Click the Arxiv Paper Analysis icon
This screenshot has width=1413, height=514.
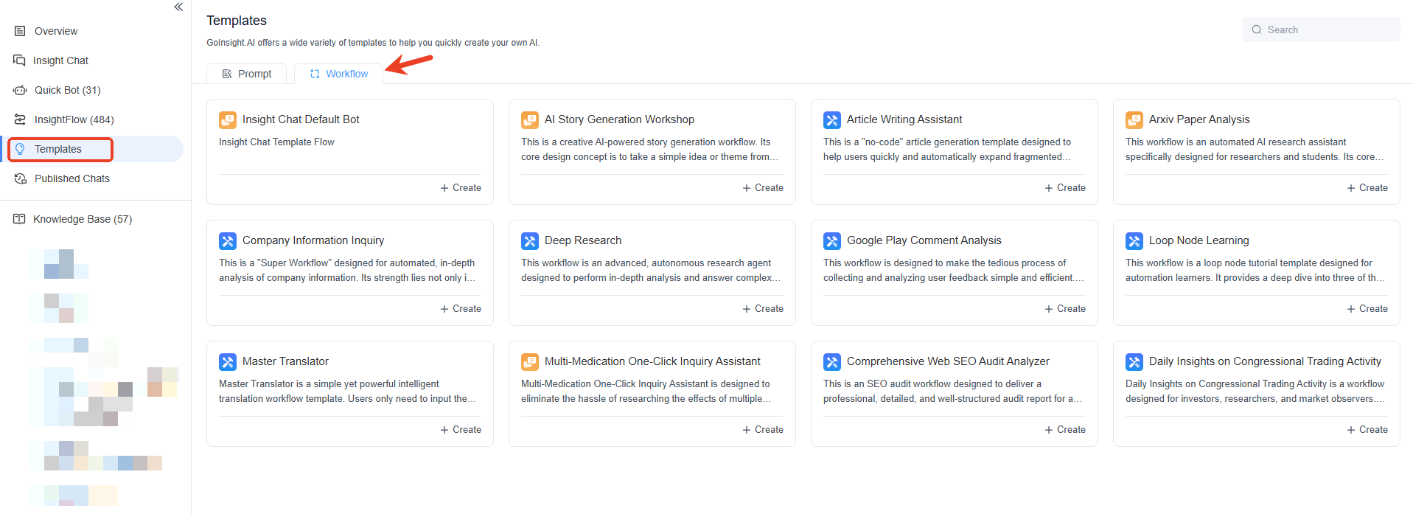point(1134,119)
